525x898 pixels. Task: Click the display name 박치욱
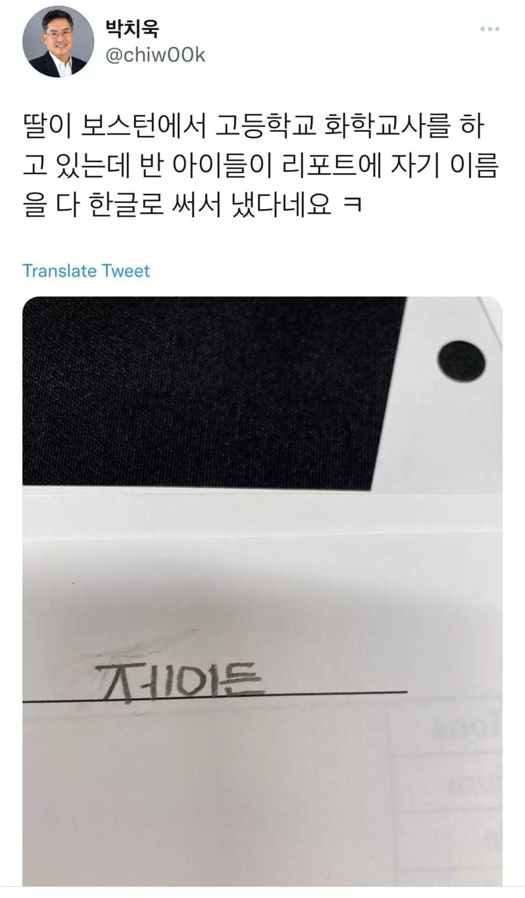click(x=132, y=28)
